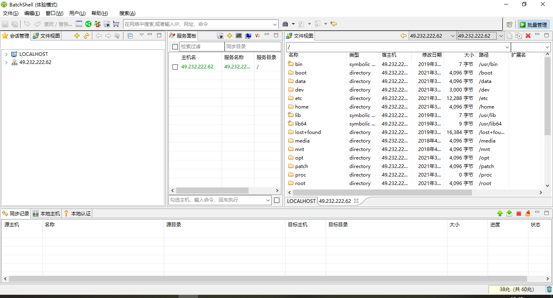Open the 搜索(A) menu
553x298 pixels.
(x=128, y=13)
